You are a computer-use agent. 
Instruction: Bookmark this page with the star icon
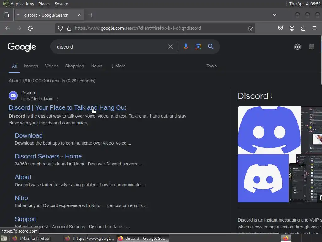pyautogui.click(x=250, y=28)
